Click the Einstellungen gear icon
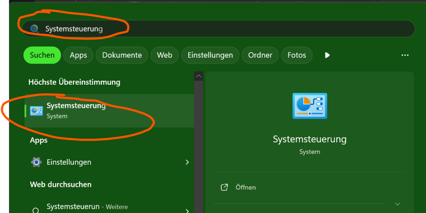The image size is (426, 213). [36, 162]
